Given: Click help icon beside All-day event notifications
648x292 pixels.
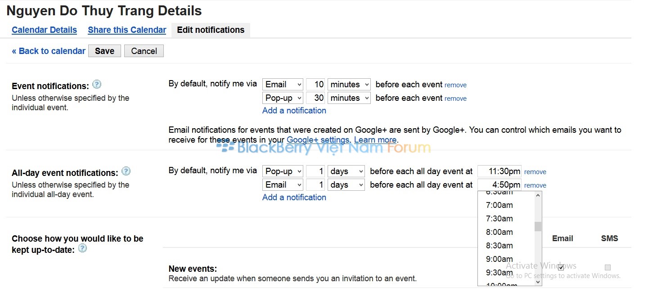Looking at the screenshot, I should pyautogui.click(x=126, y=171).
